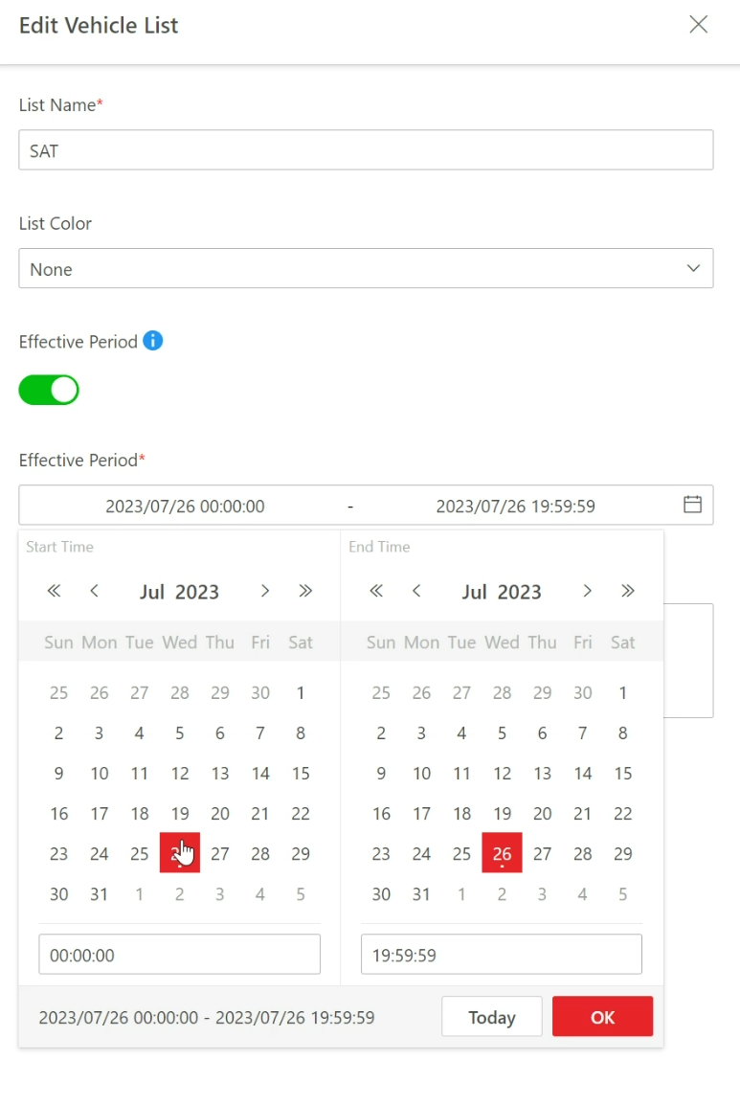Go to next year in End Time calendar
This screenshot has width=740, height=1105.
[628, 591]
